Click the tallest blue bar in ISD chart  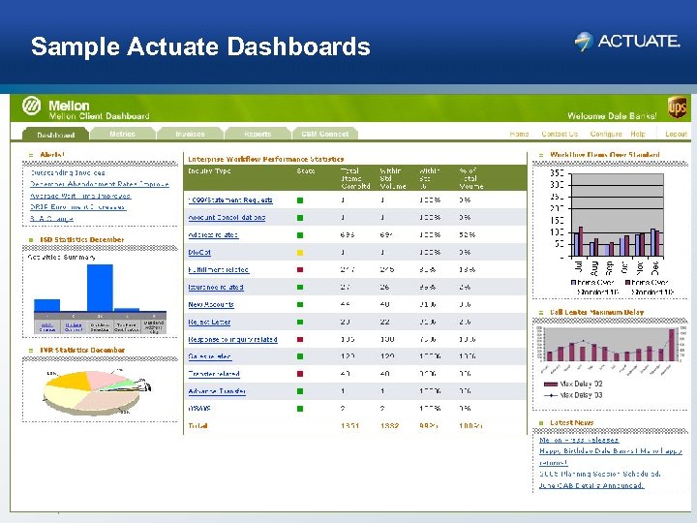click(x=100, y=288)
